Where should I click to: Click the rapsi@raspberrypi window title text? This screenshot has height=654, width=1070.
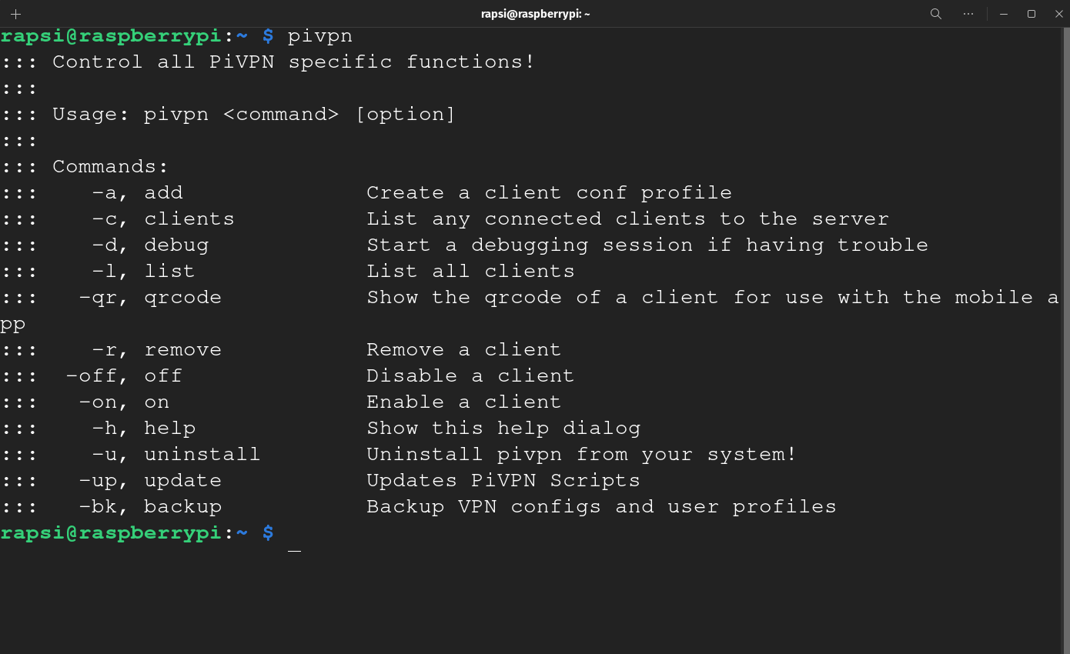pos(534,14)
